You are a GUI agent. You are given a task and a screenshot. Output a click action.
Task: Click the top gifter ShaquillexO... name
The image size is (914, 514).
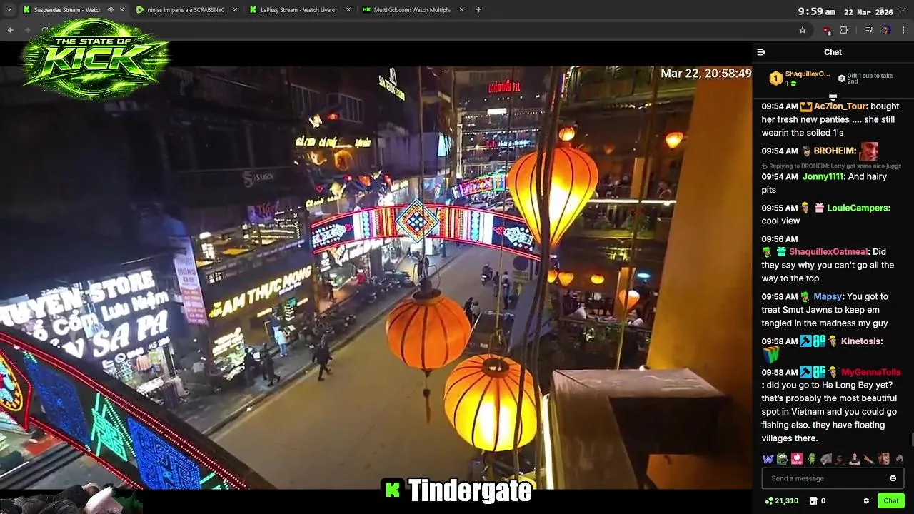(x=808, y=74)
